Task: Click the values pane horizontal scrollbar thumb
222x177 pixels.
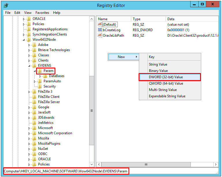Action: tap(145, 164)
